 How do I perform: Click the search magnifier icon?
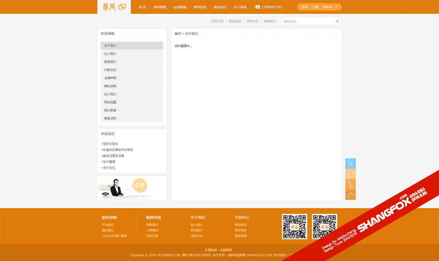[337, 21]
